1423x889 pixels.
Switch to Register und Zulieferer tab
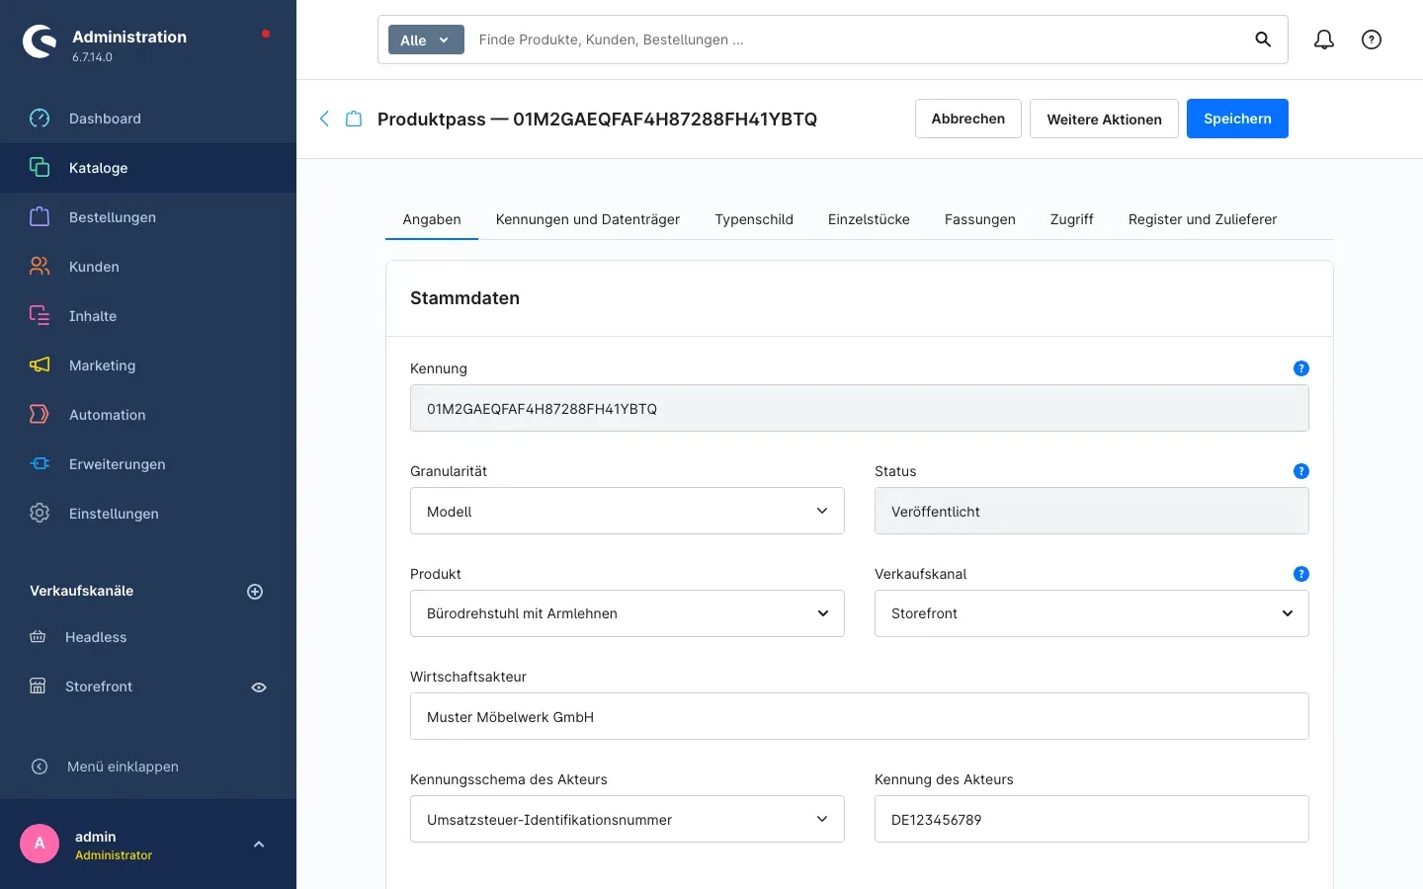[1203, 219]
